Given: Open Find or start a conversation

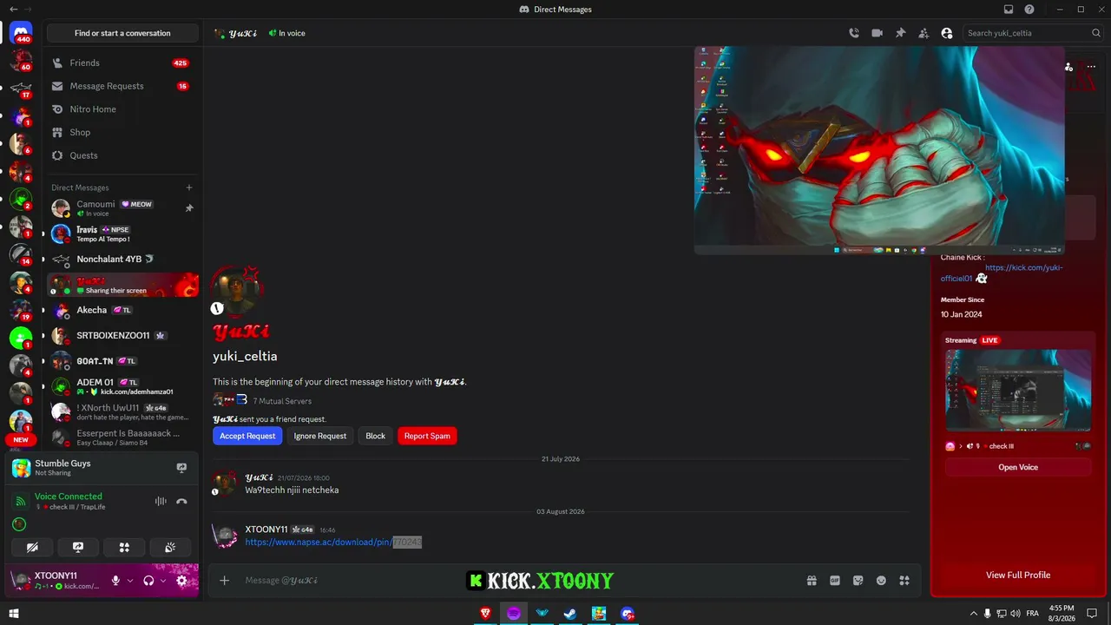Looking at the screenshot, I should 122,33.
